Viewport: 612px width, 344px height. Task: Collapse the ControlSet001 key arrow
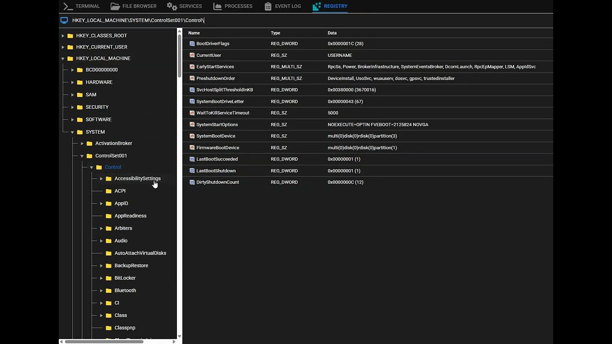[x=82, y=156]
